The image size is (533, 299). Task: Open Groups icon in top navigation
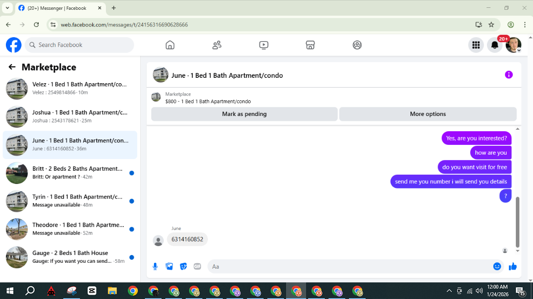(357, 45)
